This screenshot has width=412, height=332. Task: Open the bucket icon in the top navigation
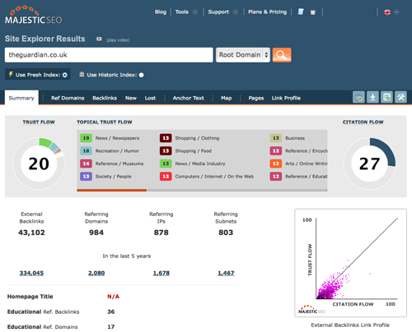click(313, 12)
